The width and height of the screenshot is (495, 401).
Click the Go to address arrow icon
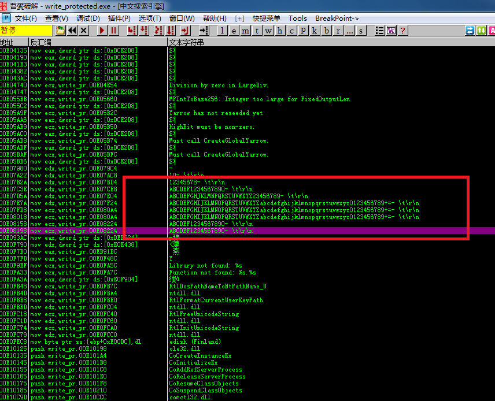[204, 31]
